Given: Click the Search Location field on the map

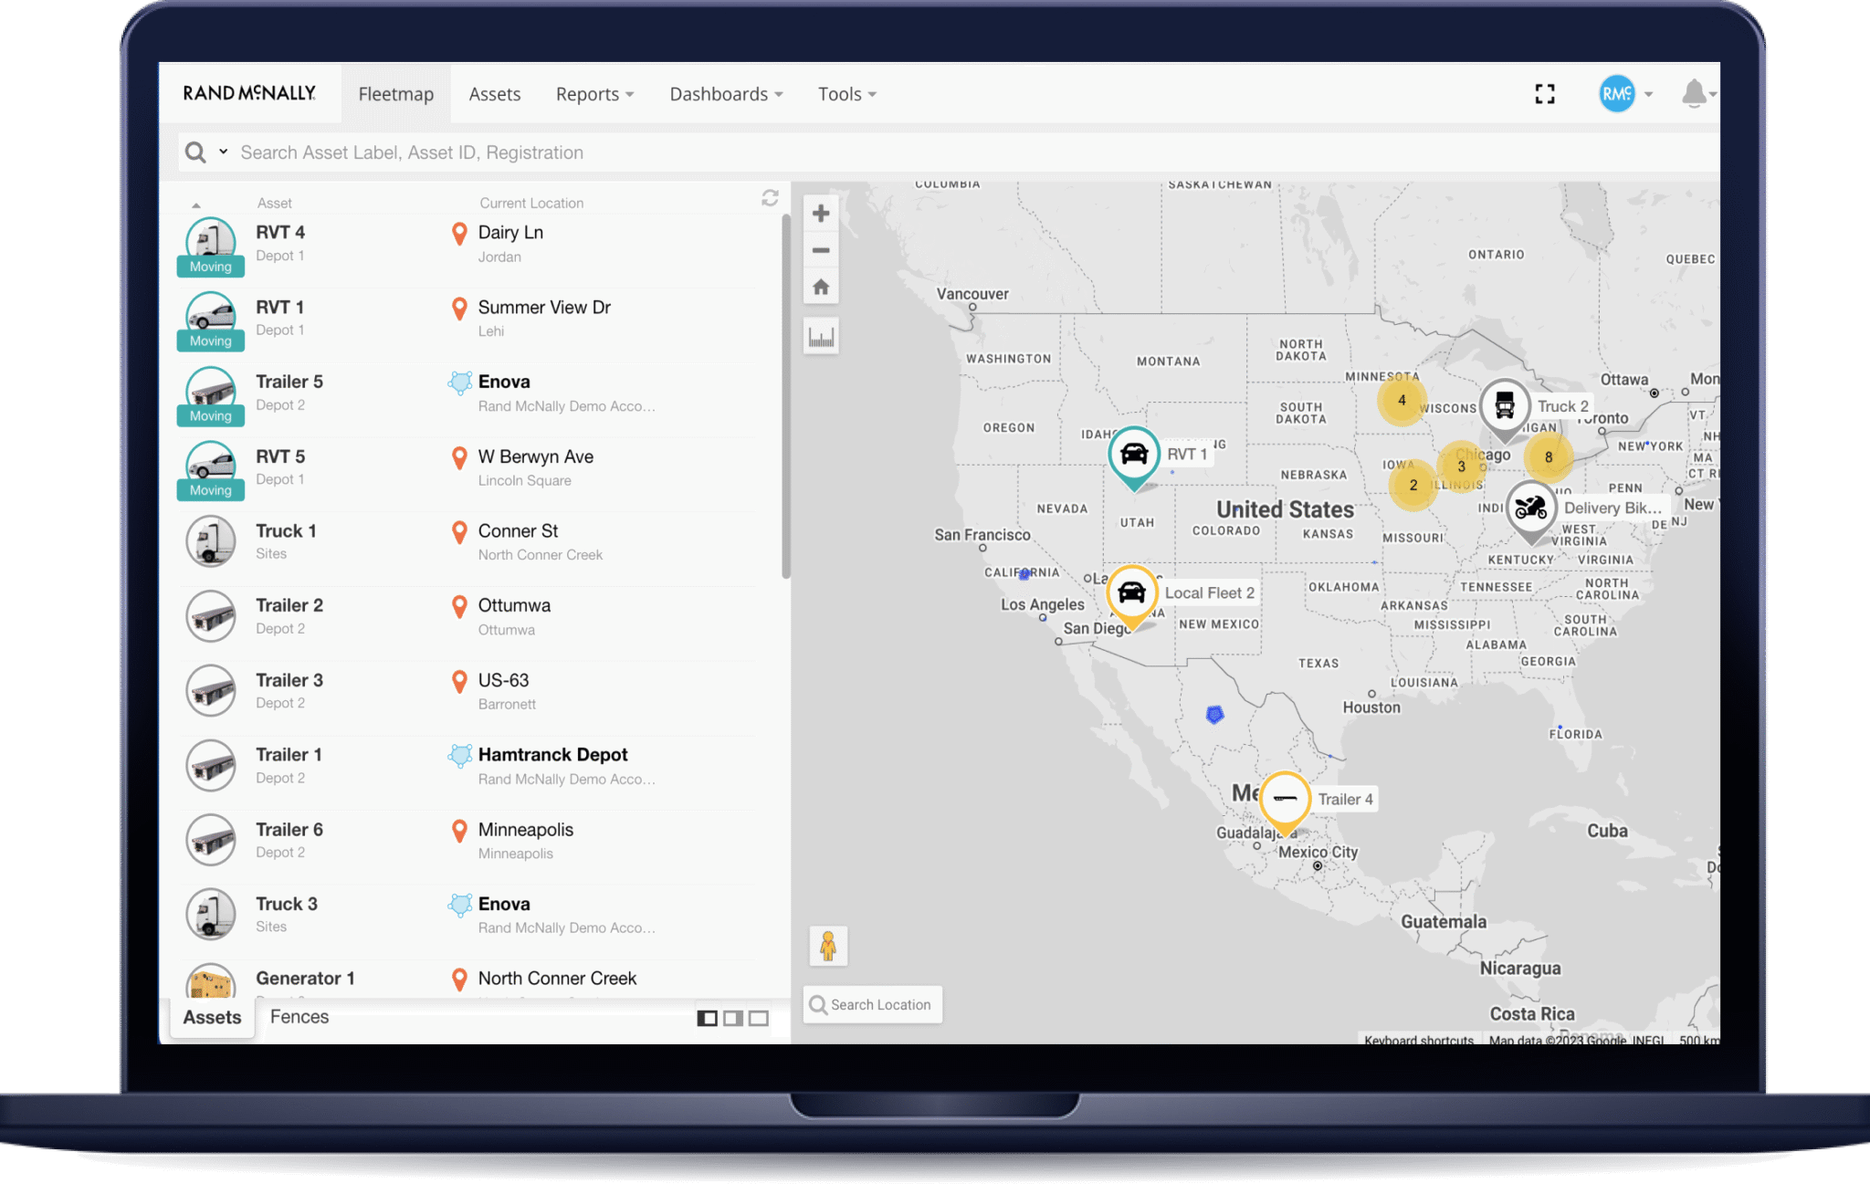Looking at the screenshot, I should pos(872,1004).
